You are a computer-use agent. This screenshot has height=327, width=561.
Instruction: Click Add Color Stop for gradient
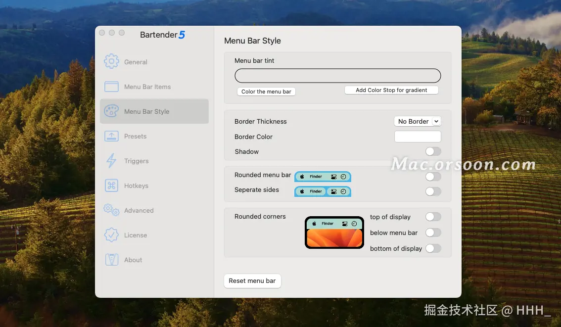click(391, 90)
